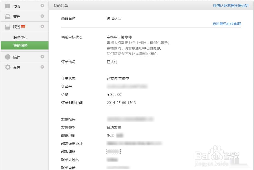Click the 2014-05-06 15:13 creation time
The height and width of the screenshot is (170, 254).
(121, 103)
